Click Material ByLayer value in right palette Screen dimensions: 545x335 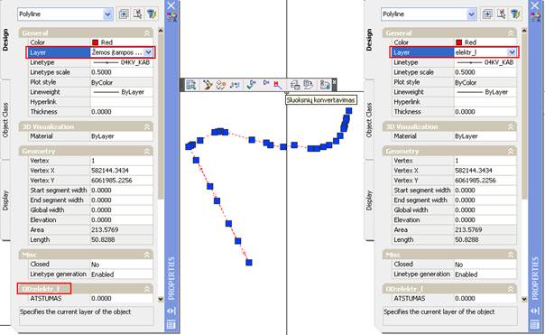[485, 136]
